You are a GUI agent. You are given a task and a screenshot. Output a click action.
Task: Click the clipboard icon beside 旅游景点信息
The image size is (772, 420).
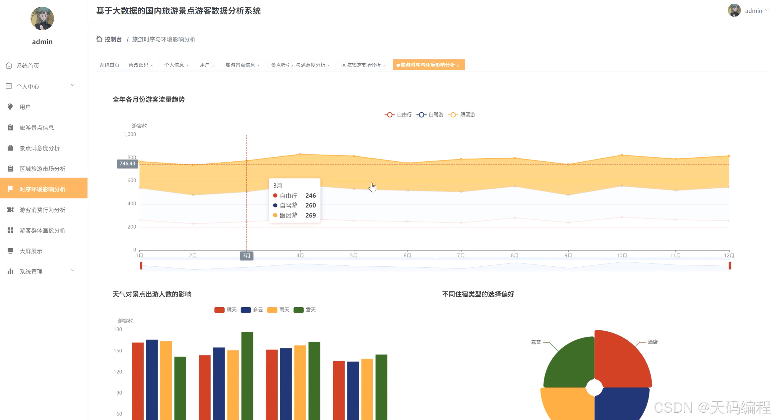(10, 127)
